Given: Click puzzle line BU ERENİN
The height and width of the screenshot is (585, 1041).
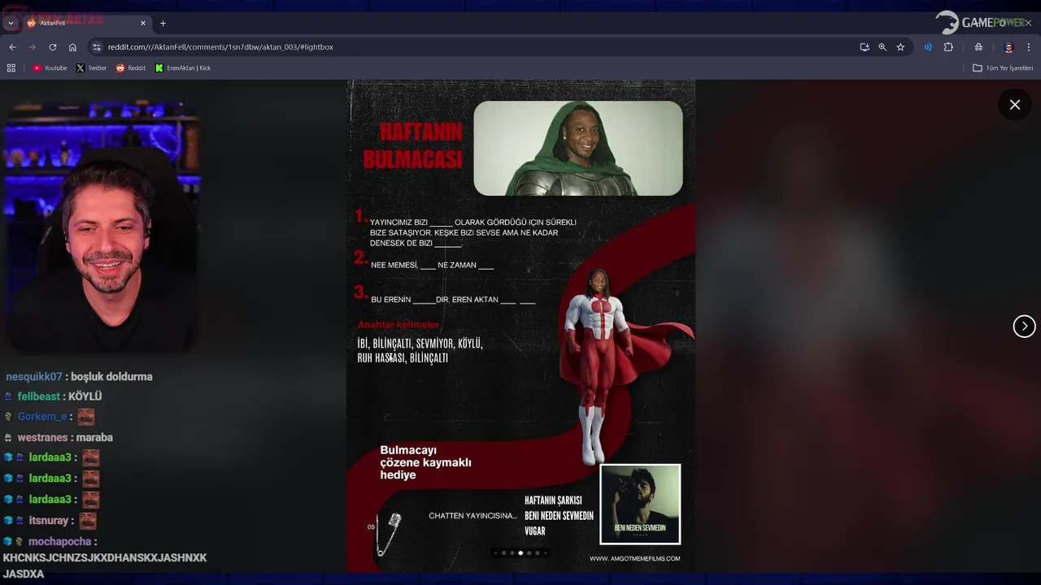Looking at the screenshot, I should click(453, 300).
